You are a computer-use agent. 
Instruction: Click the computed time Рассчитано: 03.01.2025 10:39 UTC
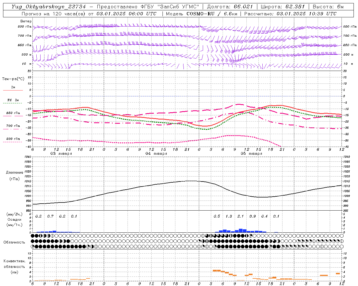pos(290,14)
